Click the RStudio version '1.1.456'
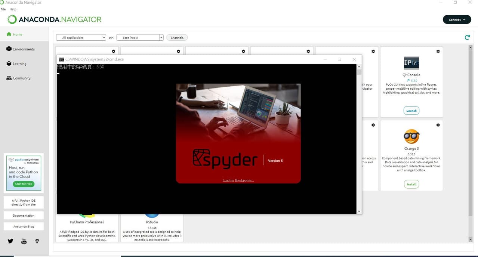The height and width of the screenshot is (257, 478). pyautogui.click(x=152, y=227)
